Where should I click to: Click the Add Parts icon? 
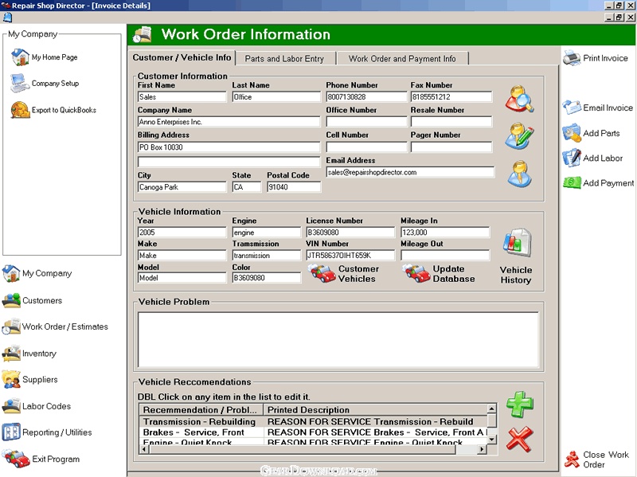coord(572,133)
